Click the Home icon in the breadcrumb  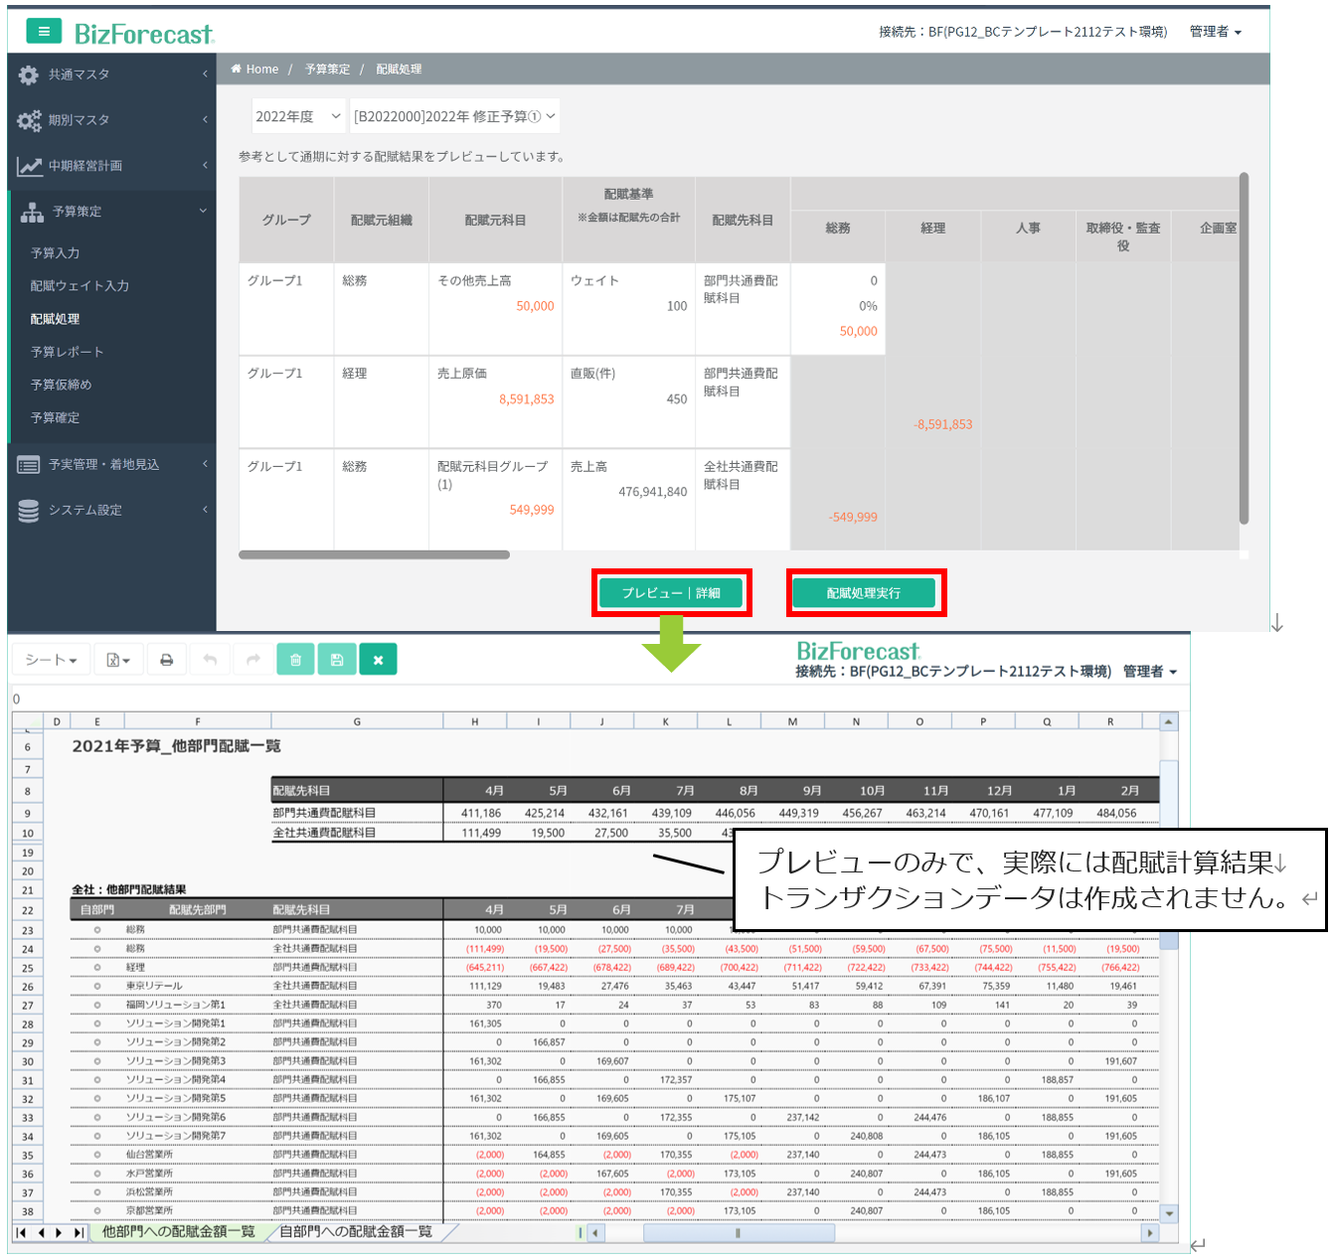[x=237, y=70]
